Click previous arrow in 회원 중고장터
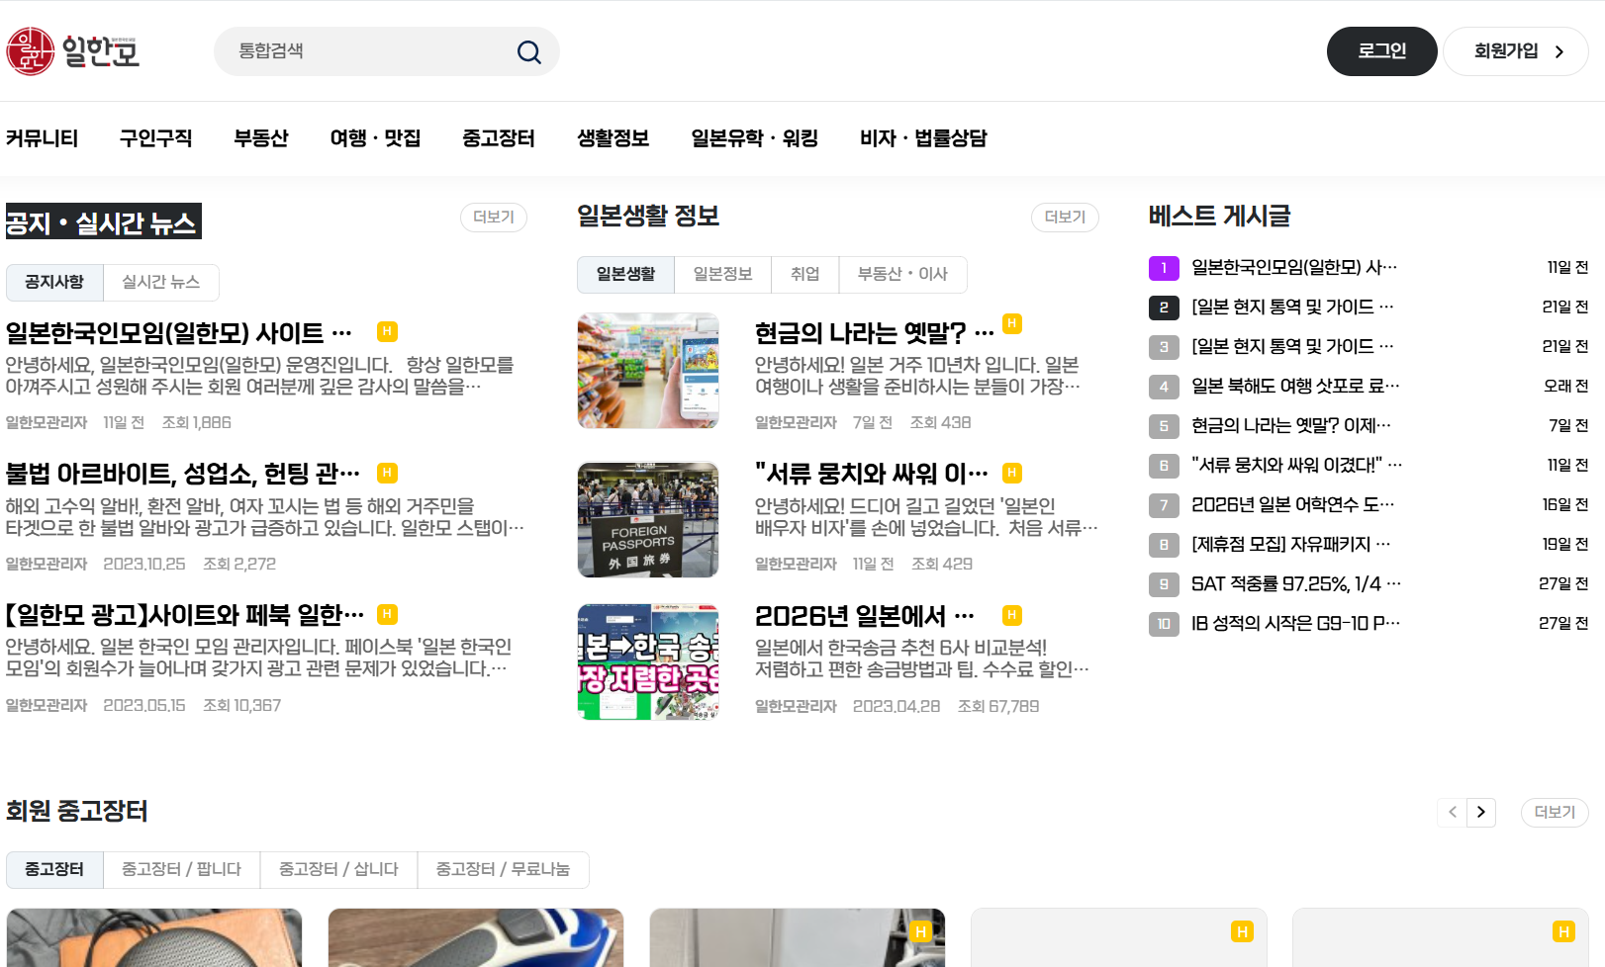The image size is (1605, 967). 1452,812
